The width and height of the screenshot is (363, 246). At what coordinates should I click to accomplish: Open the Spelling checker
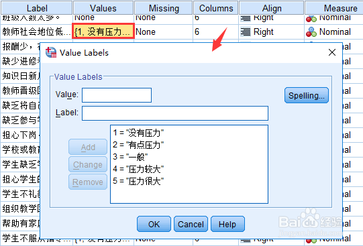pyautogui.click(x=306, y=95)
